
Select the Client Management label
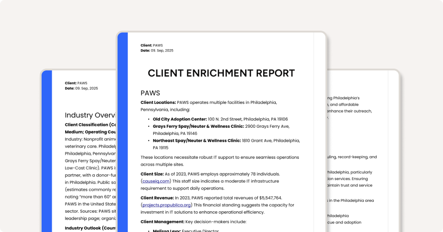pos(162,222)
